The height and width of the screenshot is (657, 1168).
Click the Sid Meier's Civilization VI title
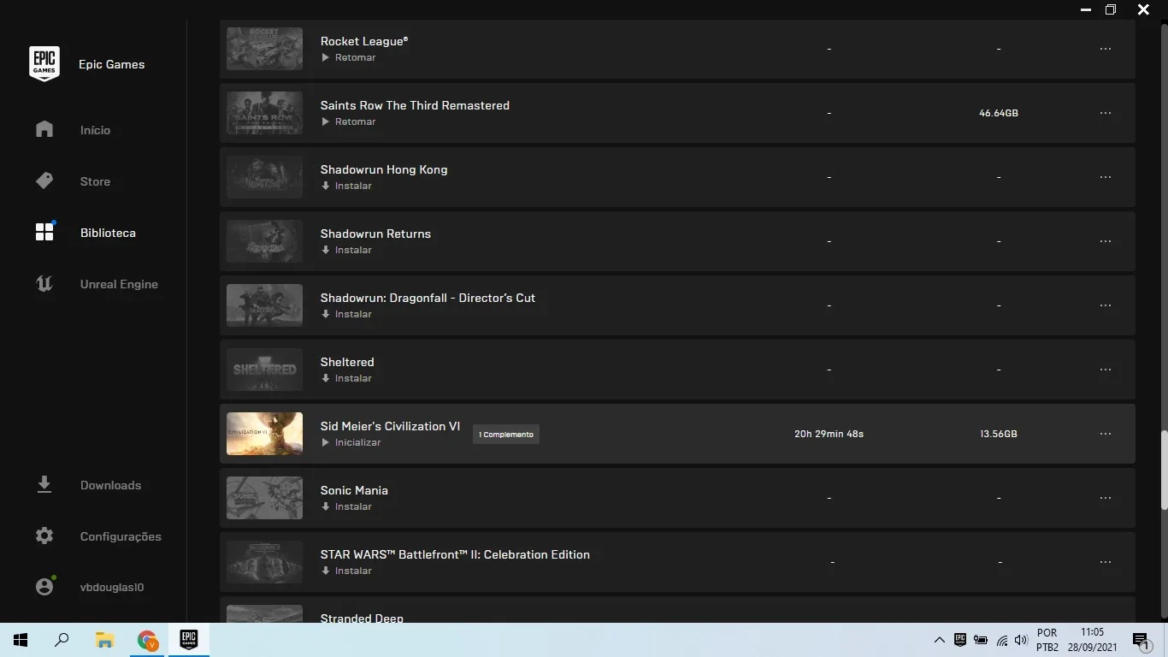(390, 426)
